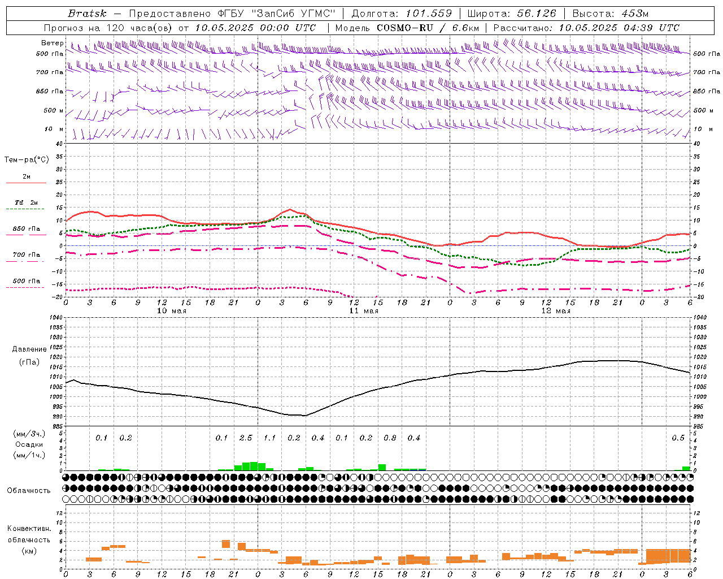Click the "Конвективн." convective cloud label
The height and width of the screenshot is (579, 723).
pos(29,529)
